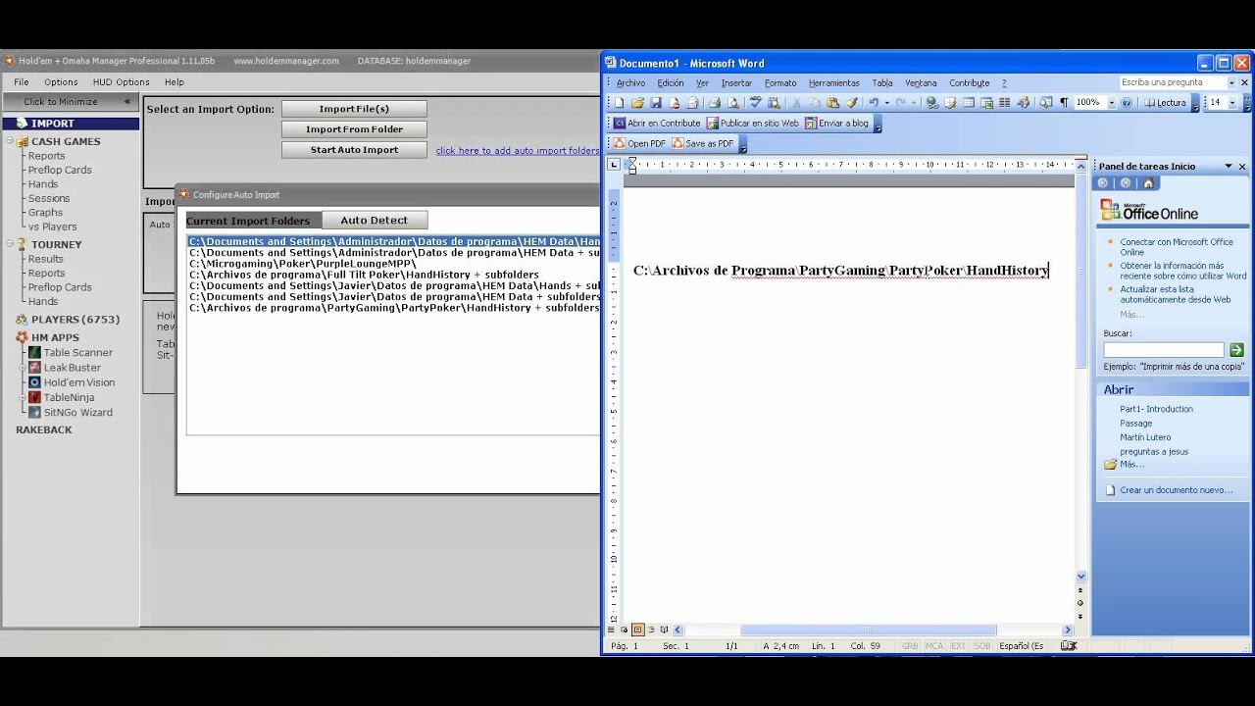Click the Format Painter brush icon
Screen dimensions: 1255x706
tap(852, 102)
